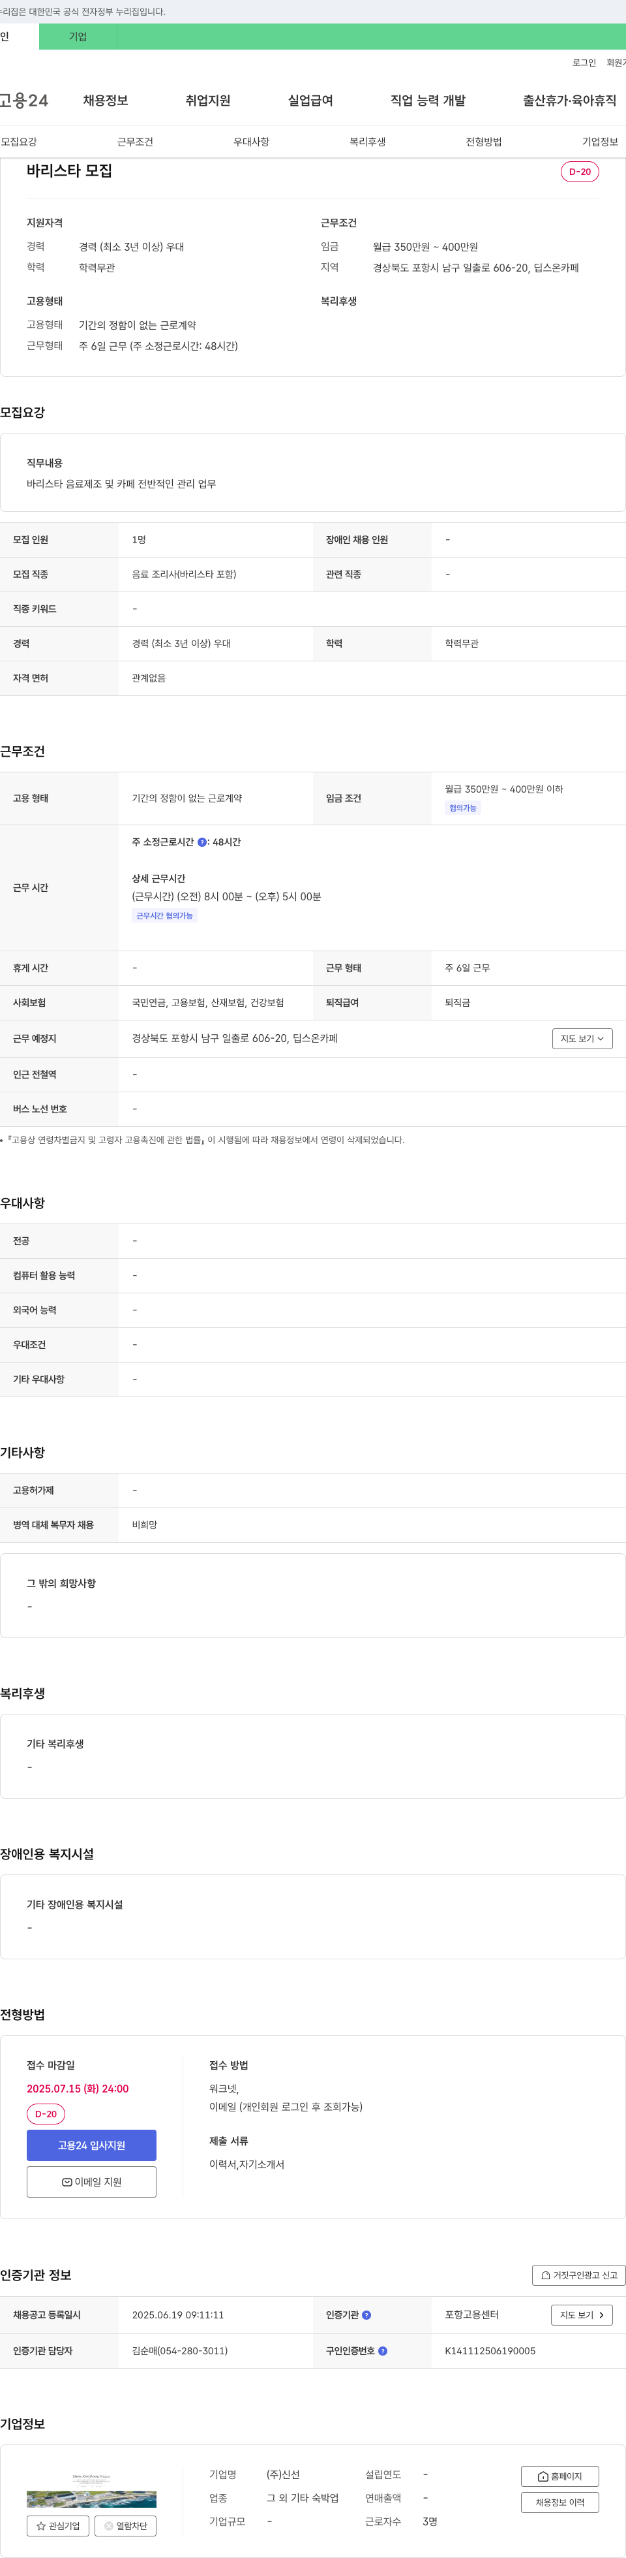Jump to the 전형방법 section tab
Viewport: 626px width, 2558px height.
(x=483, y=142)
